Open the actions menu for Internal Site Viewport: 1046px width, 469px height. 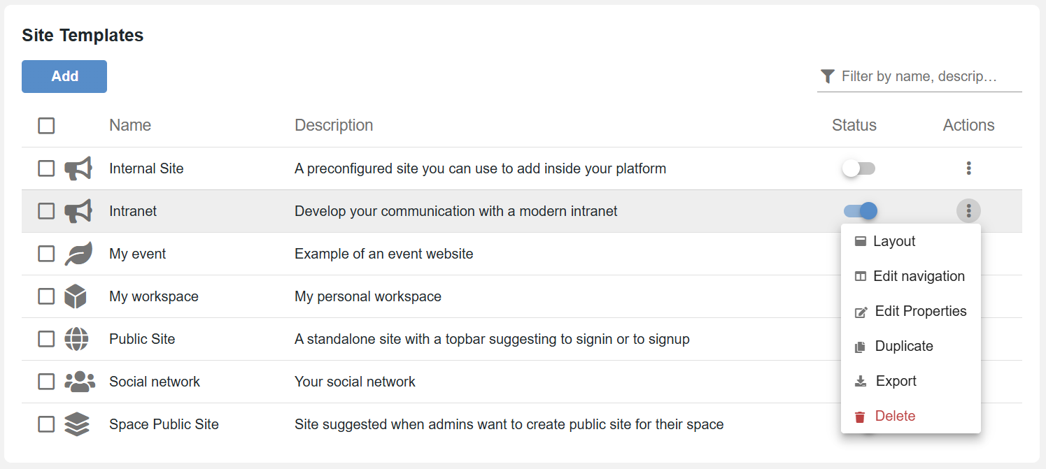(x=968, y=168)
